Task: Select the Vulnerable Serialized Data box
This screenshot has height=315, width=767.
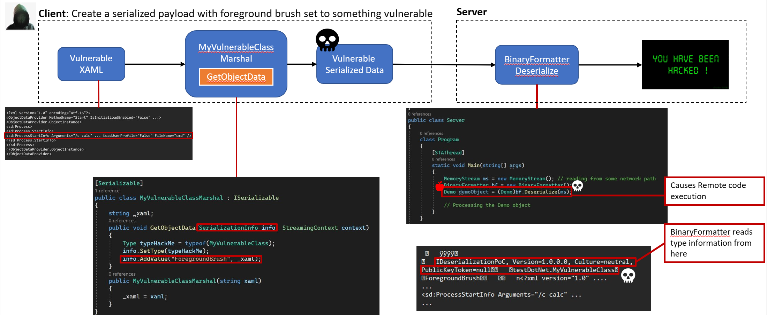Action: [354, 64]
